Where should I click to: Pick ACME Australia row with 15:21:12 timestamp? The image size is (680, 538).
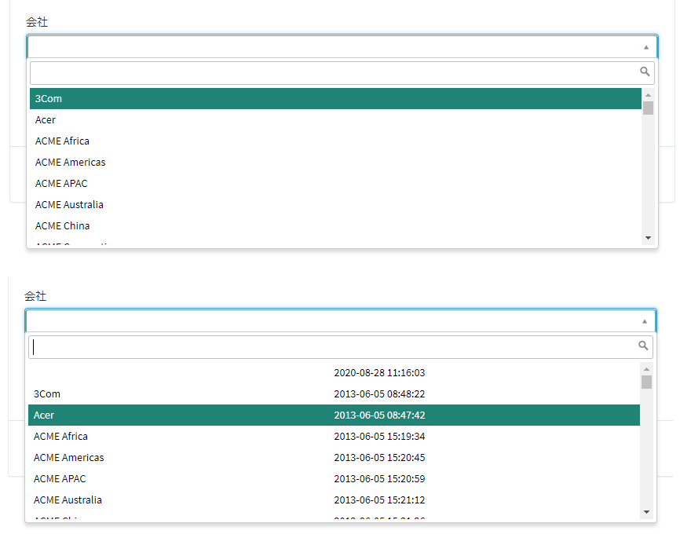click(334, 500)
